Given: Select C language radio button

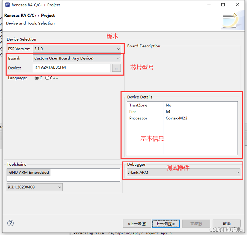Looking at the screenshot, I should pyautogui.click(x=37, y=78).
